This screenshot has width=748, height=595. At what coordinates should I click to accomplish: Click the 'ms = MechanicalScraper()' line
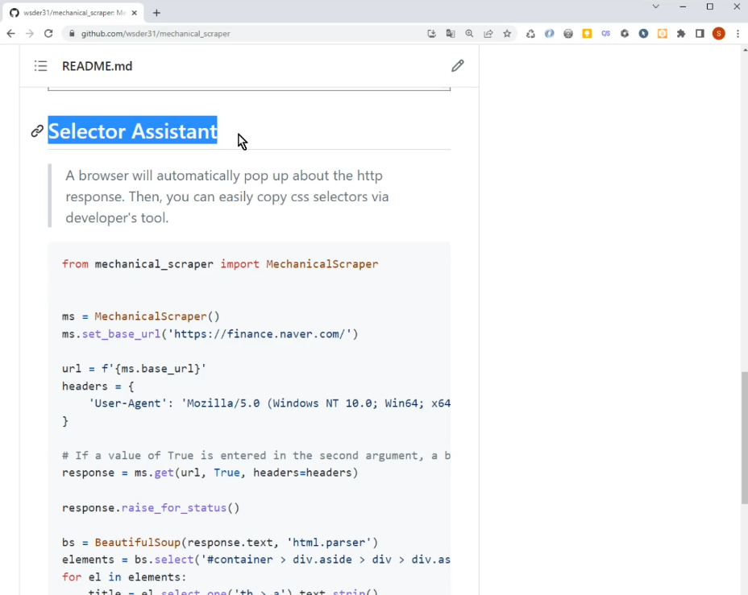[141, 316]
